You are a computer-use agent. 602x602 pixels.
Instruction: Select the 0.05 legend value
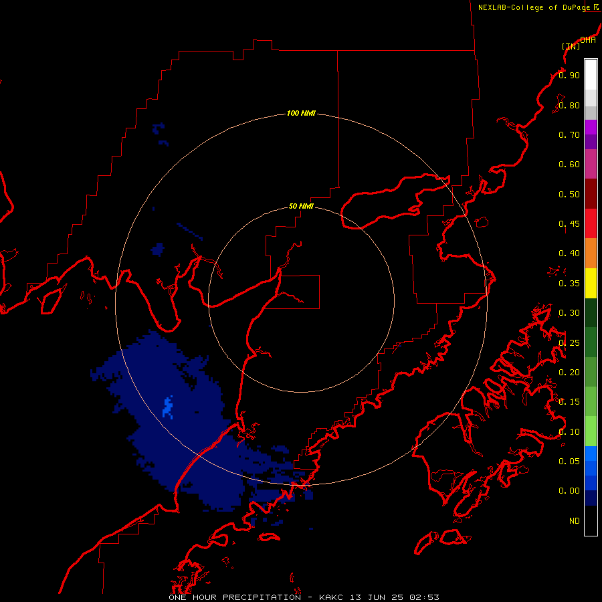569,462
